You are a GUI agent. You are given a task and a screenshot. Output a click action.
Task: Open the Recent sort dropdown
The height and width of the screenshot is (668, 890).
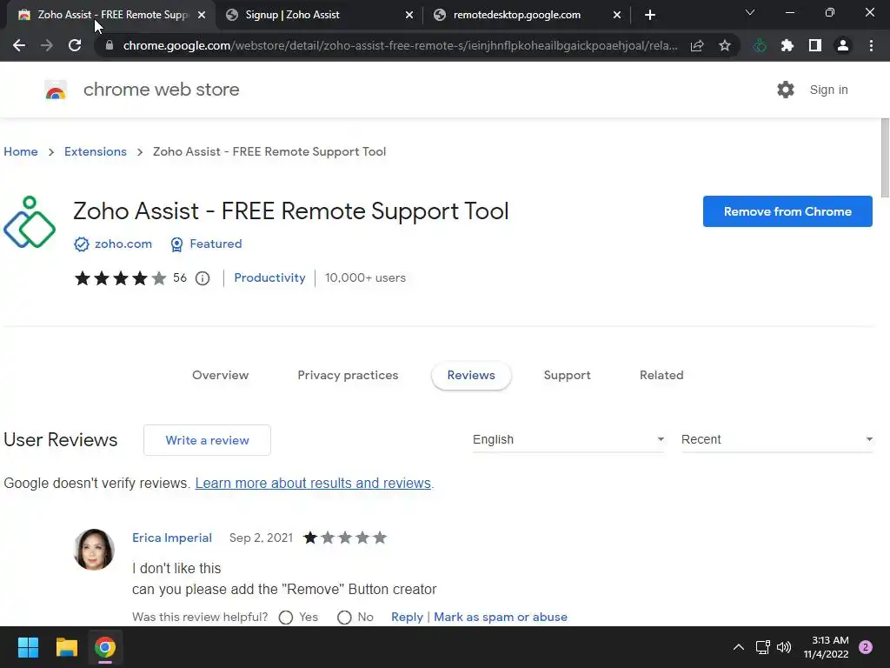click(777, 439)
